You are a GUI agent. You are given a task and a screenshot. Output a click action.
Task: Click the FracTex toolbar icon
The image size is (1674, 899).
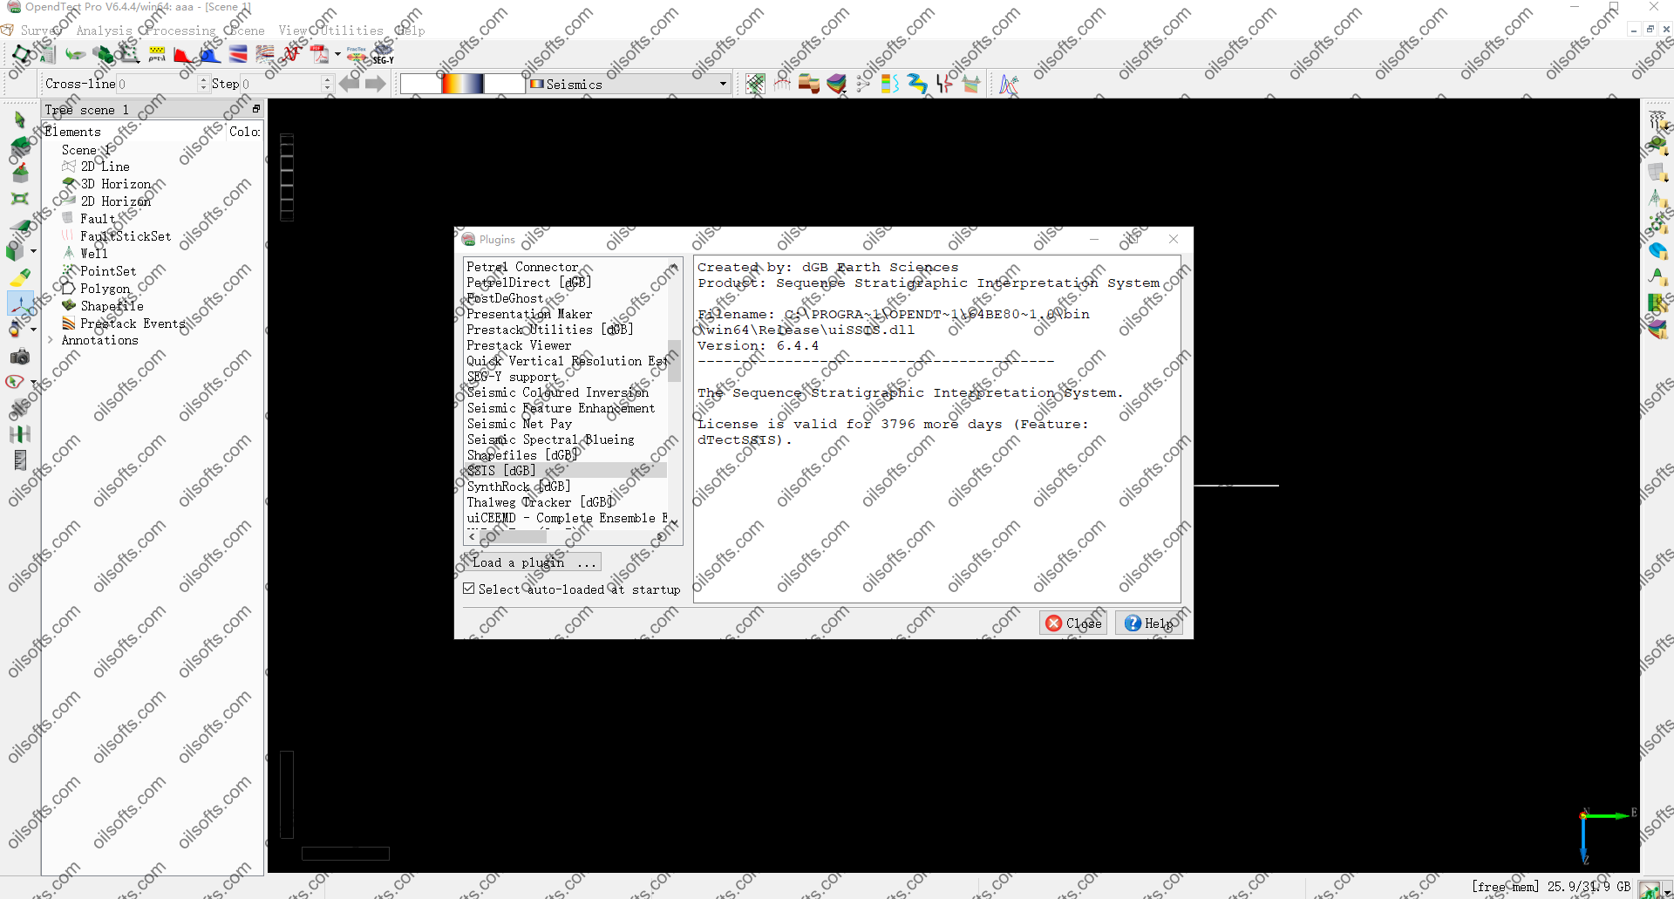[x=356, y=54]
